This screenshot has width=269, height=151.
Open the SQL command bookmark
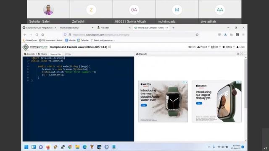click(51, 40)
